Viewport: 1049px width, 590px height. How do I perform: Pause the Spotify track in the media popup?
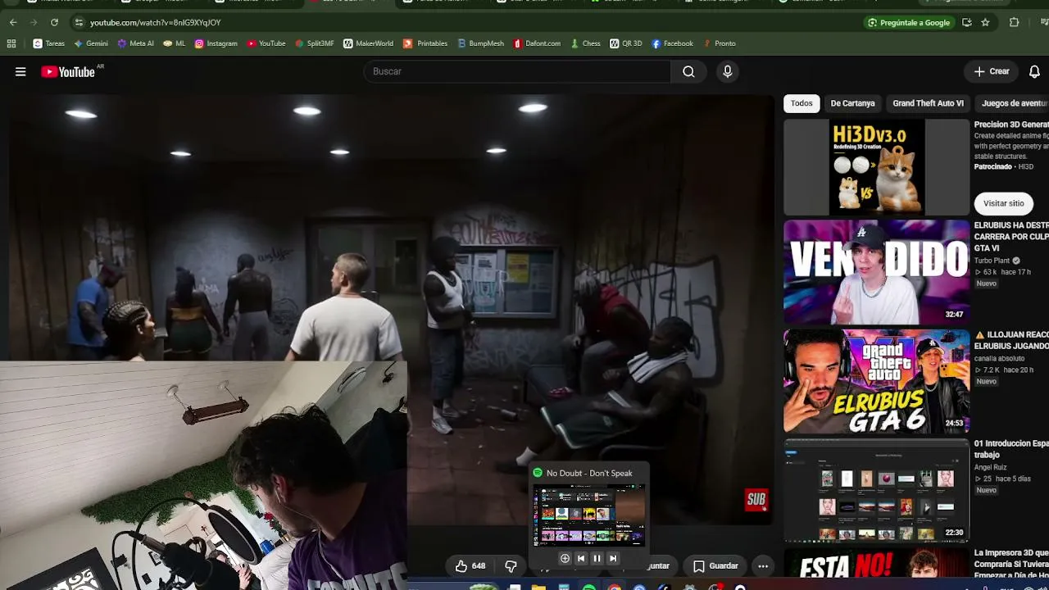click(x=597, y=558)
